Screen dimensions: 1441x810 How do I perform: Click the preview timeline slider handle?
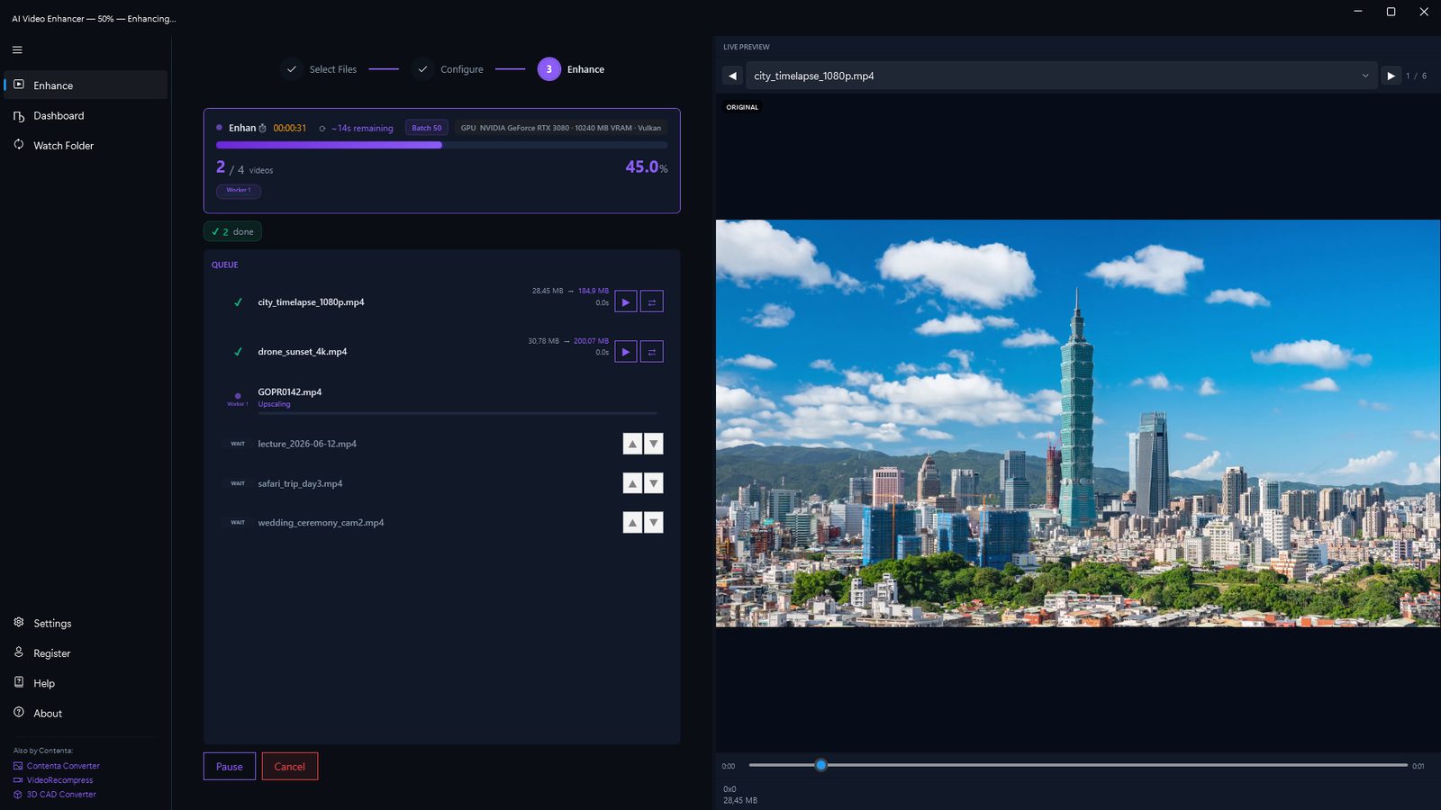point(820,765)
